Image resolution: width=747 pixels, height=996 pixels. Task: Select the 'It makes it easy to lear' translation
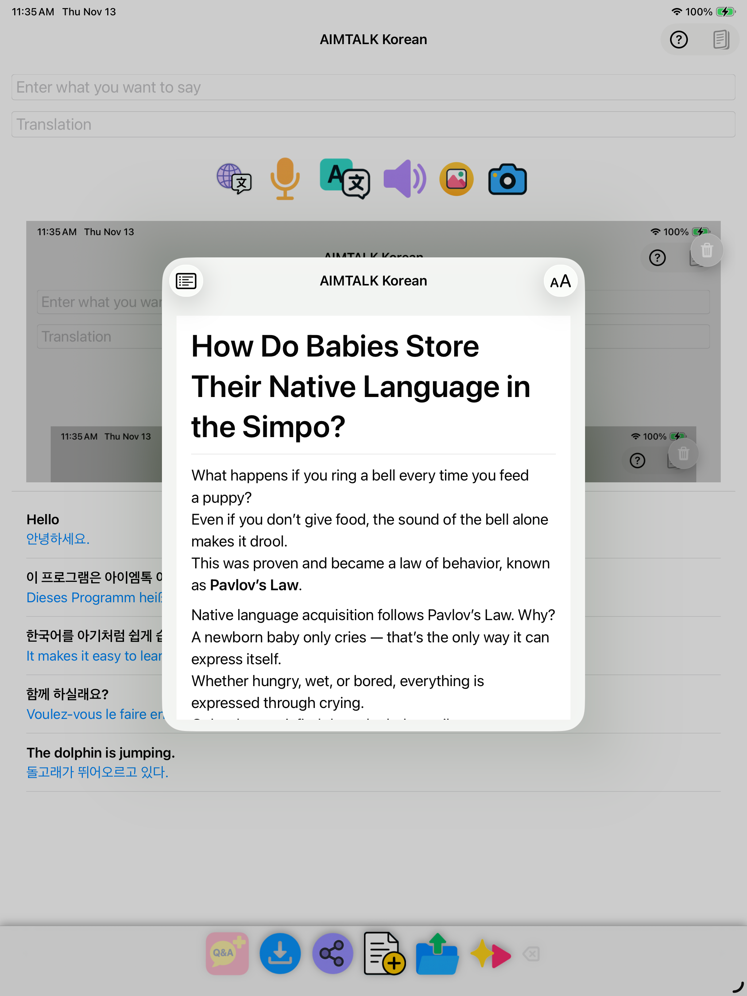click(x=94, y=655)
